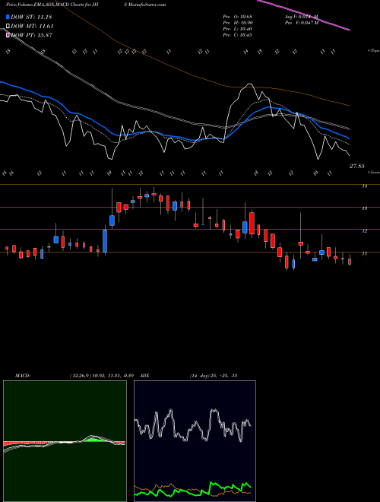Click the price axis label 11
This screenshot has height=502, width=380.
[364, 253]
